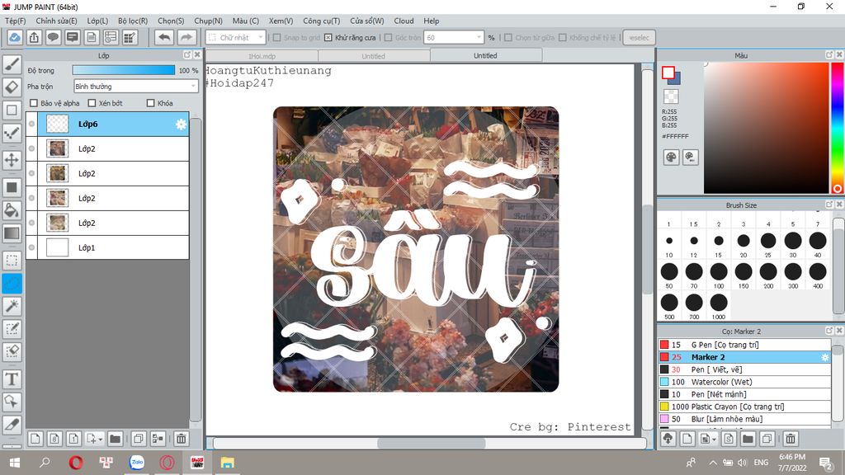This screenshot has width=845, height=475.
Task: Pick the Dot/pixel pen tool
Action: point(12,133)
